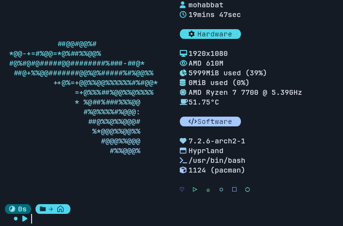Click the arrow between folder and home icons

click(x=51, y=209)
